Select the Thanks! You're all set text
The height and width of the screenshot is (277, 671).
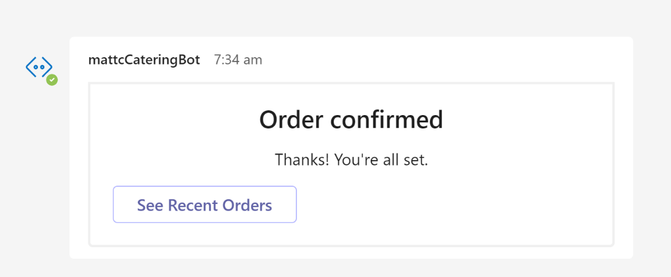click(351, 160)
